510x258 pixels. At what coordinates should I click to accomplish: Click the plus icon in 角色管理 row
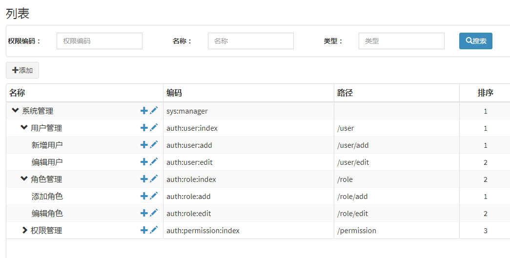click(144, 179)
